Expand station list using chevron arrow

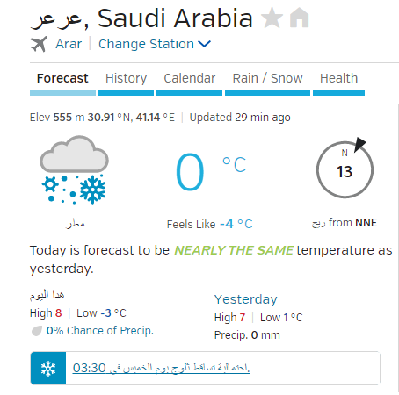pos(204,44)
